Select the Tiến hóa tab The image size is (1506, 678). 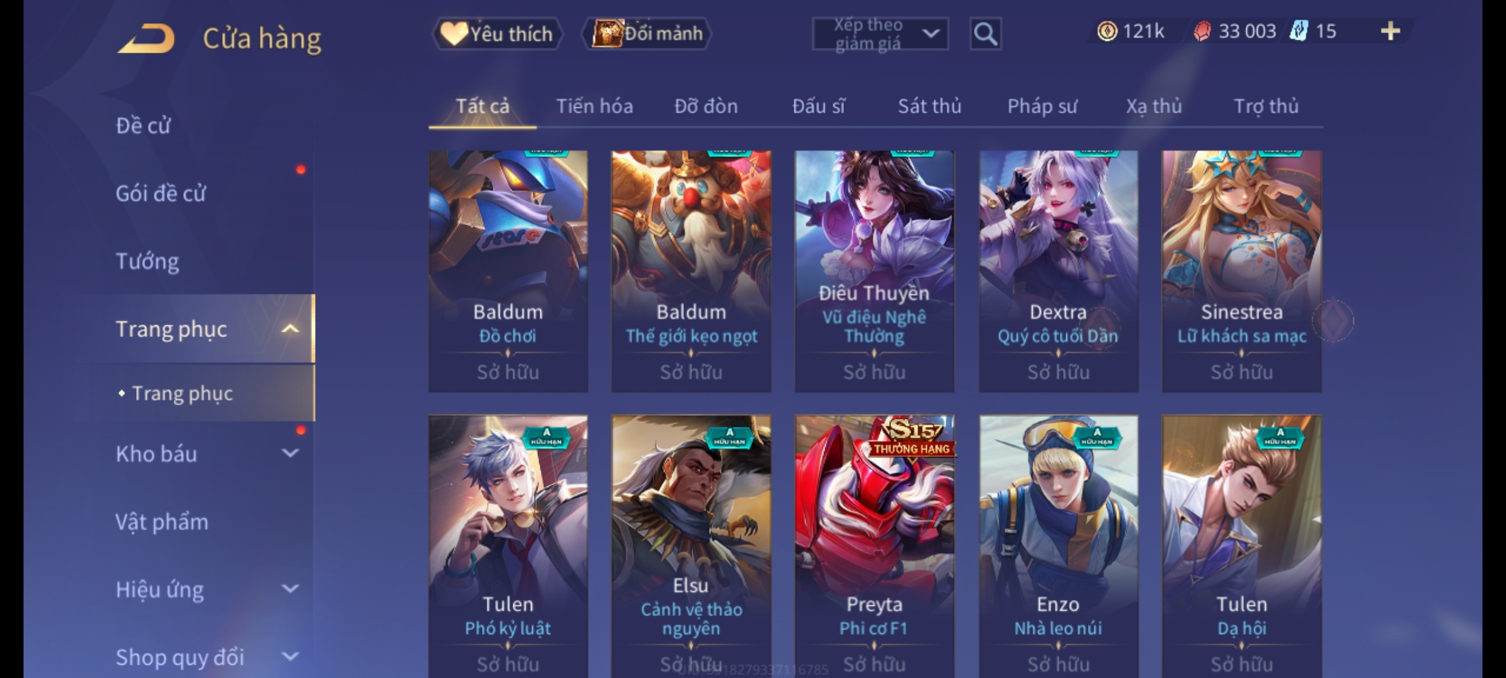(x=594, y=106)
